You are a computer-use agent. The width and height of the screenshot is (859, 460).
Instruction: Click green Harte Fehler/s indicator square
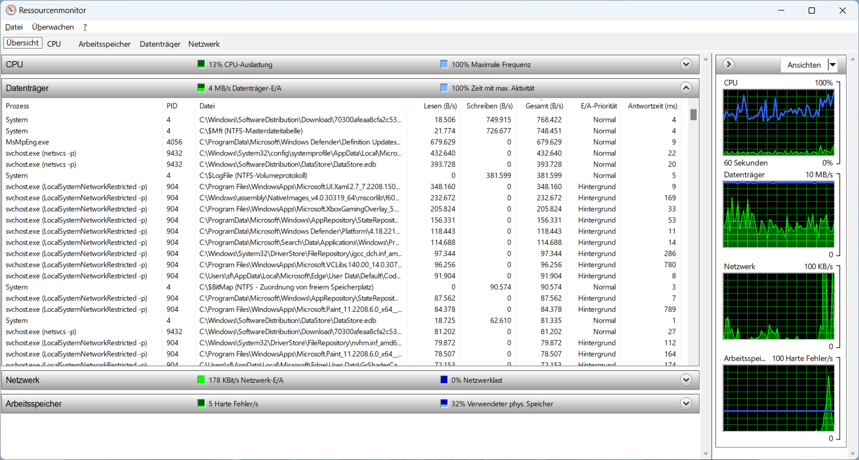click(x=201, y=403)
